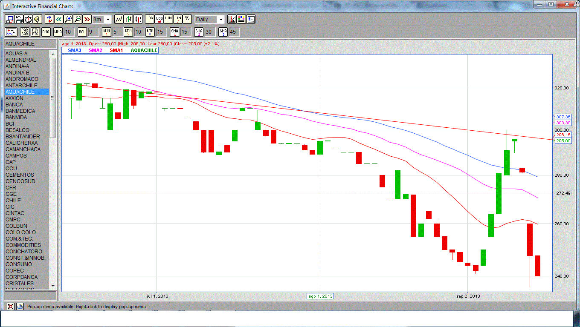This screenshot has height=327, width=580.
Task: Open the color palette settings icon
Action: [241, 19]
